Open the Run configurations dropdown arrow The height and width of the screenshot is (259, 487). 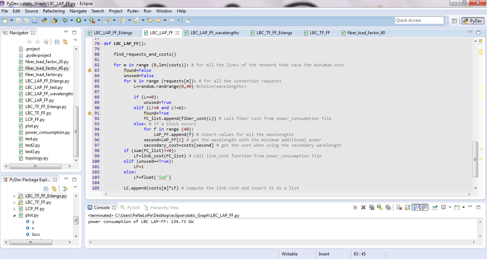click(85, 20)
